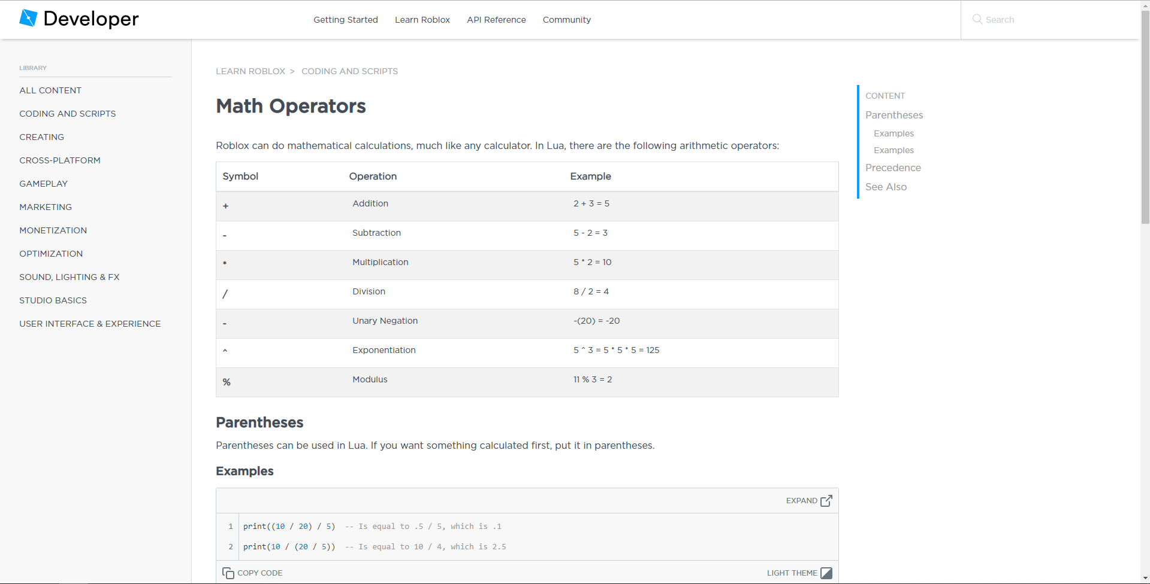
Task: Click the example '5 ^ 3 = 5 * 5 * 5 = 125'
Action: (617, 350)
